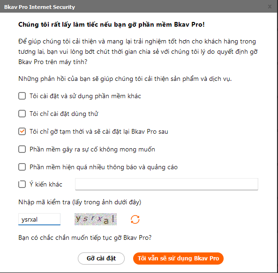The width and height of the screenshot is (278, 273).
Task: Click the captcha code input containing 'ysrxal'
Action: coord(39,219)
